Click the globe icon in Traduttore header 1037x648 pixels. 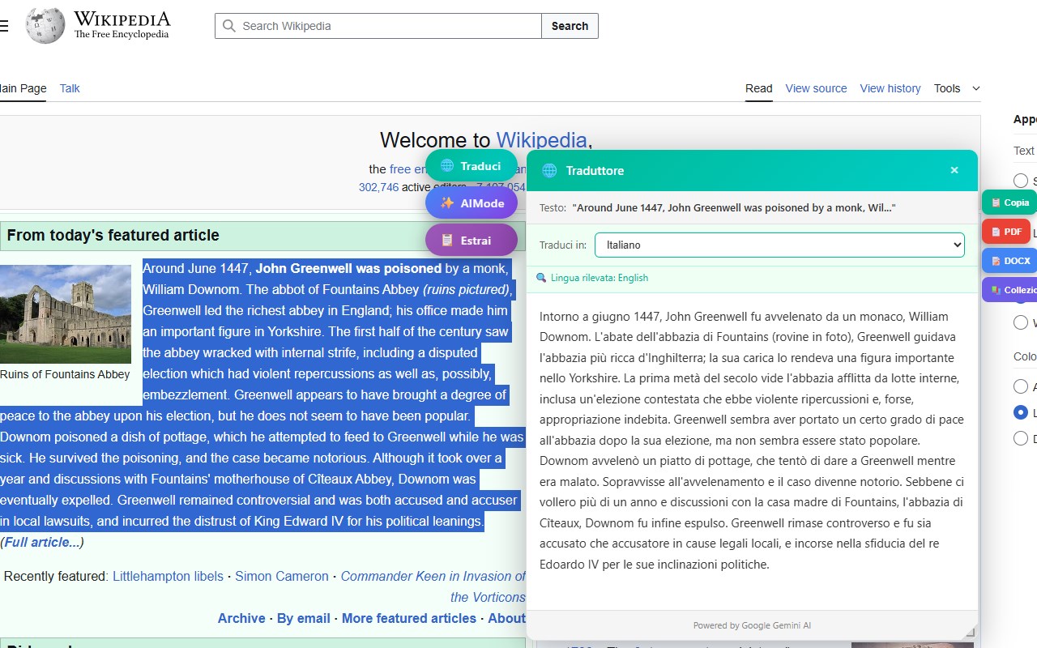(549, 171)
